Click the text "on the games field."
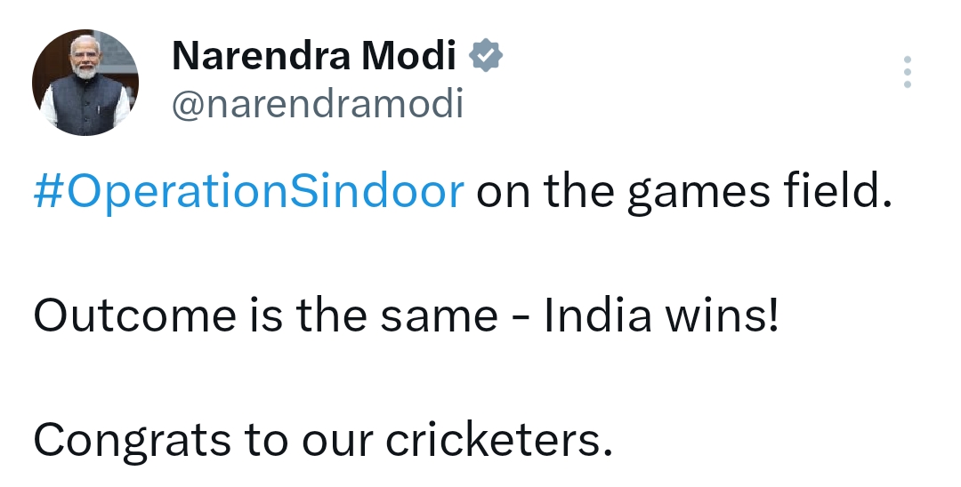The height and width of the screenshot is (487, 961). click(682, 192)
